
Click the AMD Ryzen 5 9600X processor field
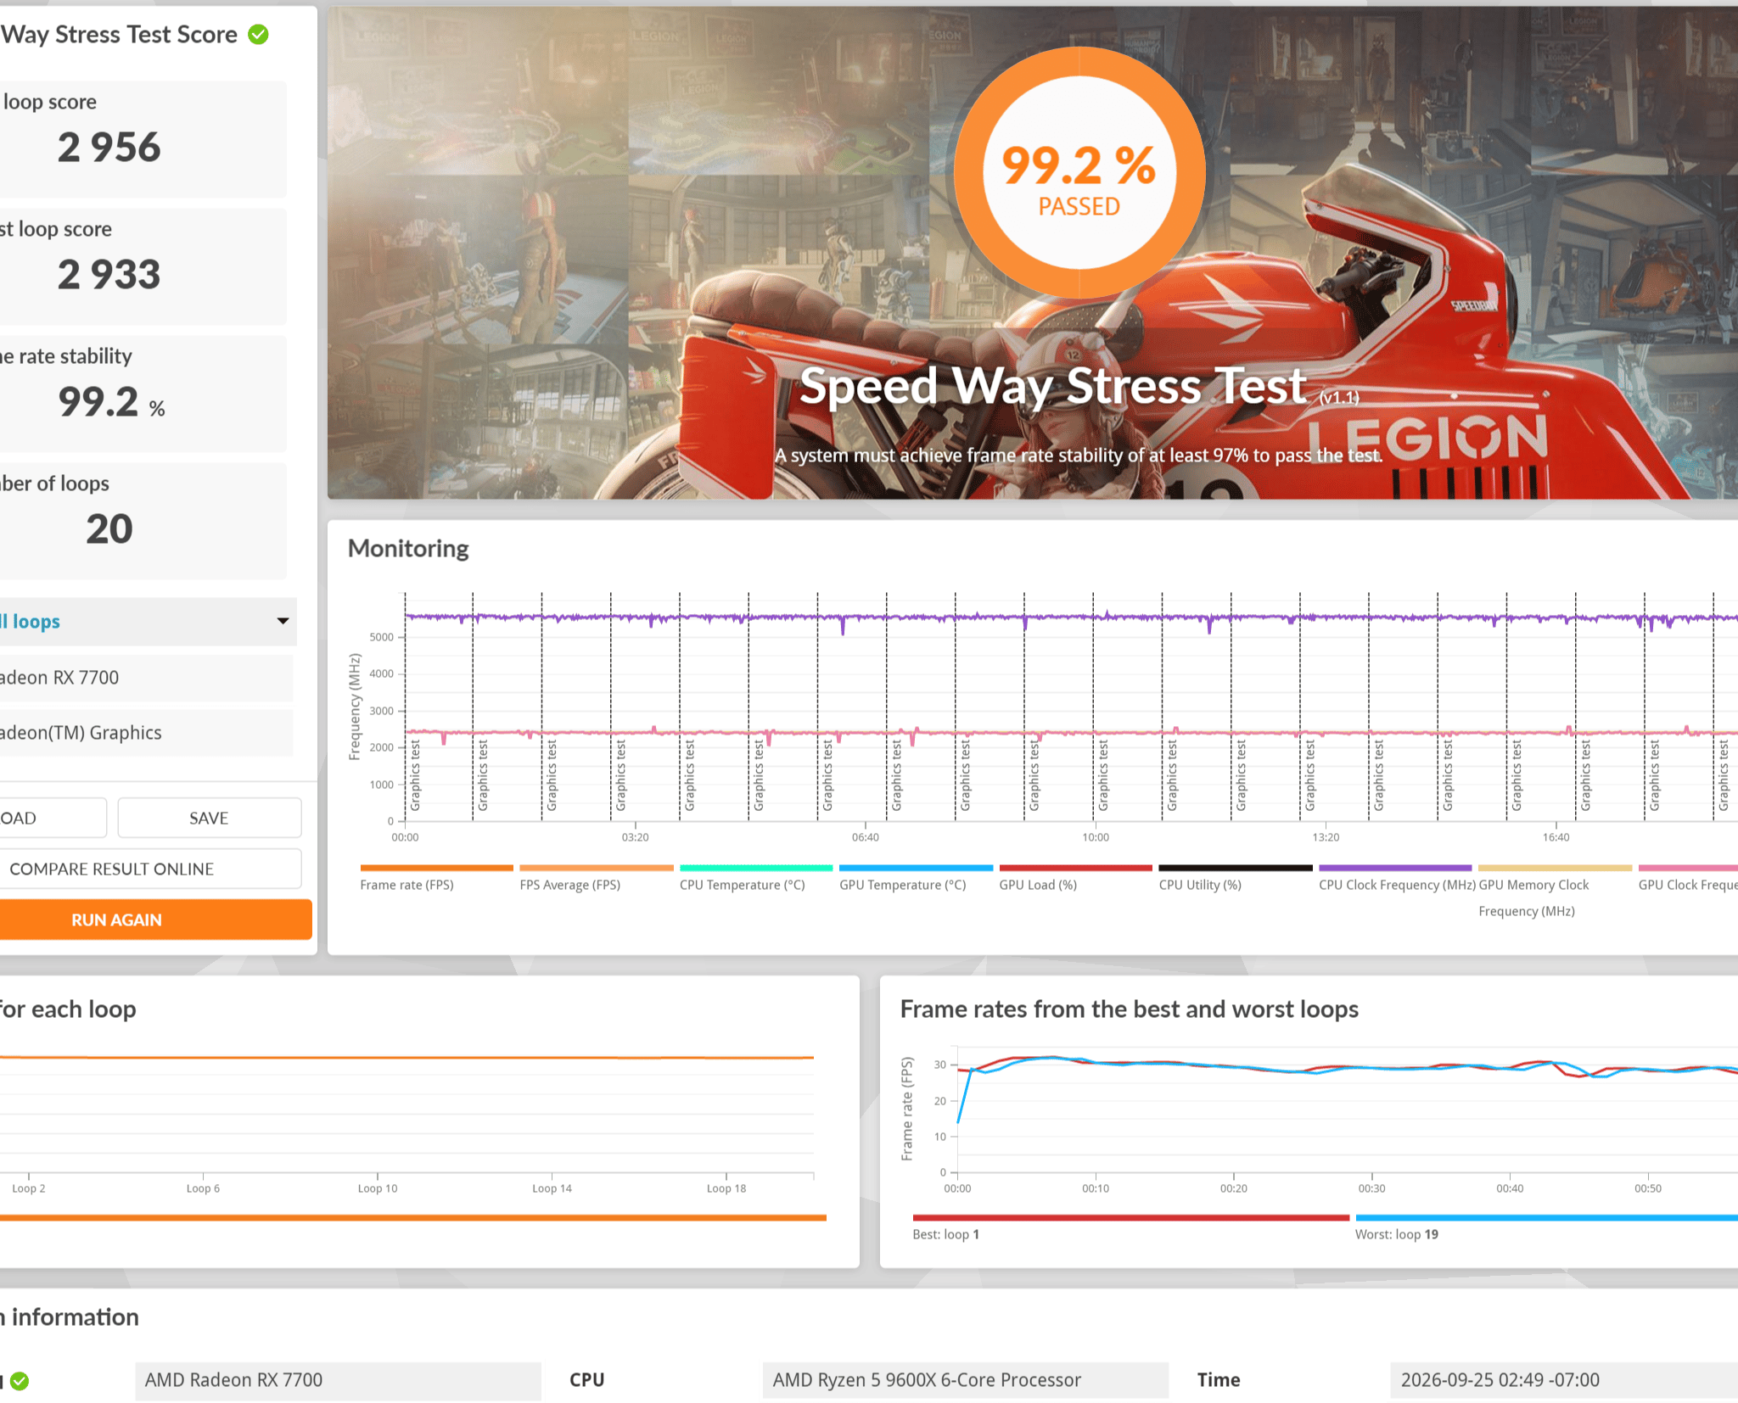tap(966, 1381)
